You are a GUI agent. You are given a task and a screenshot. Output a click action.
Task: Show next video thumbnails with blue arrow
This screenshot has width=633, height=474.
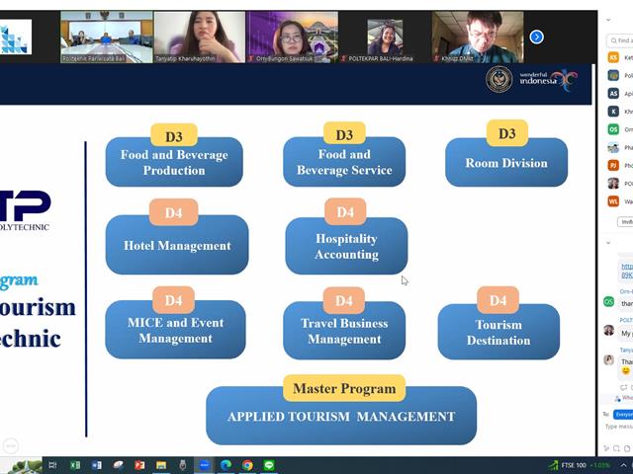(536, 38)
